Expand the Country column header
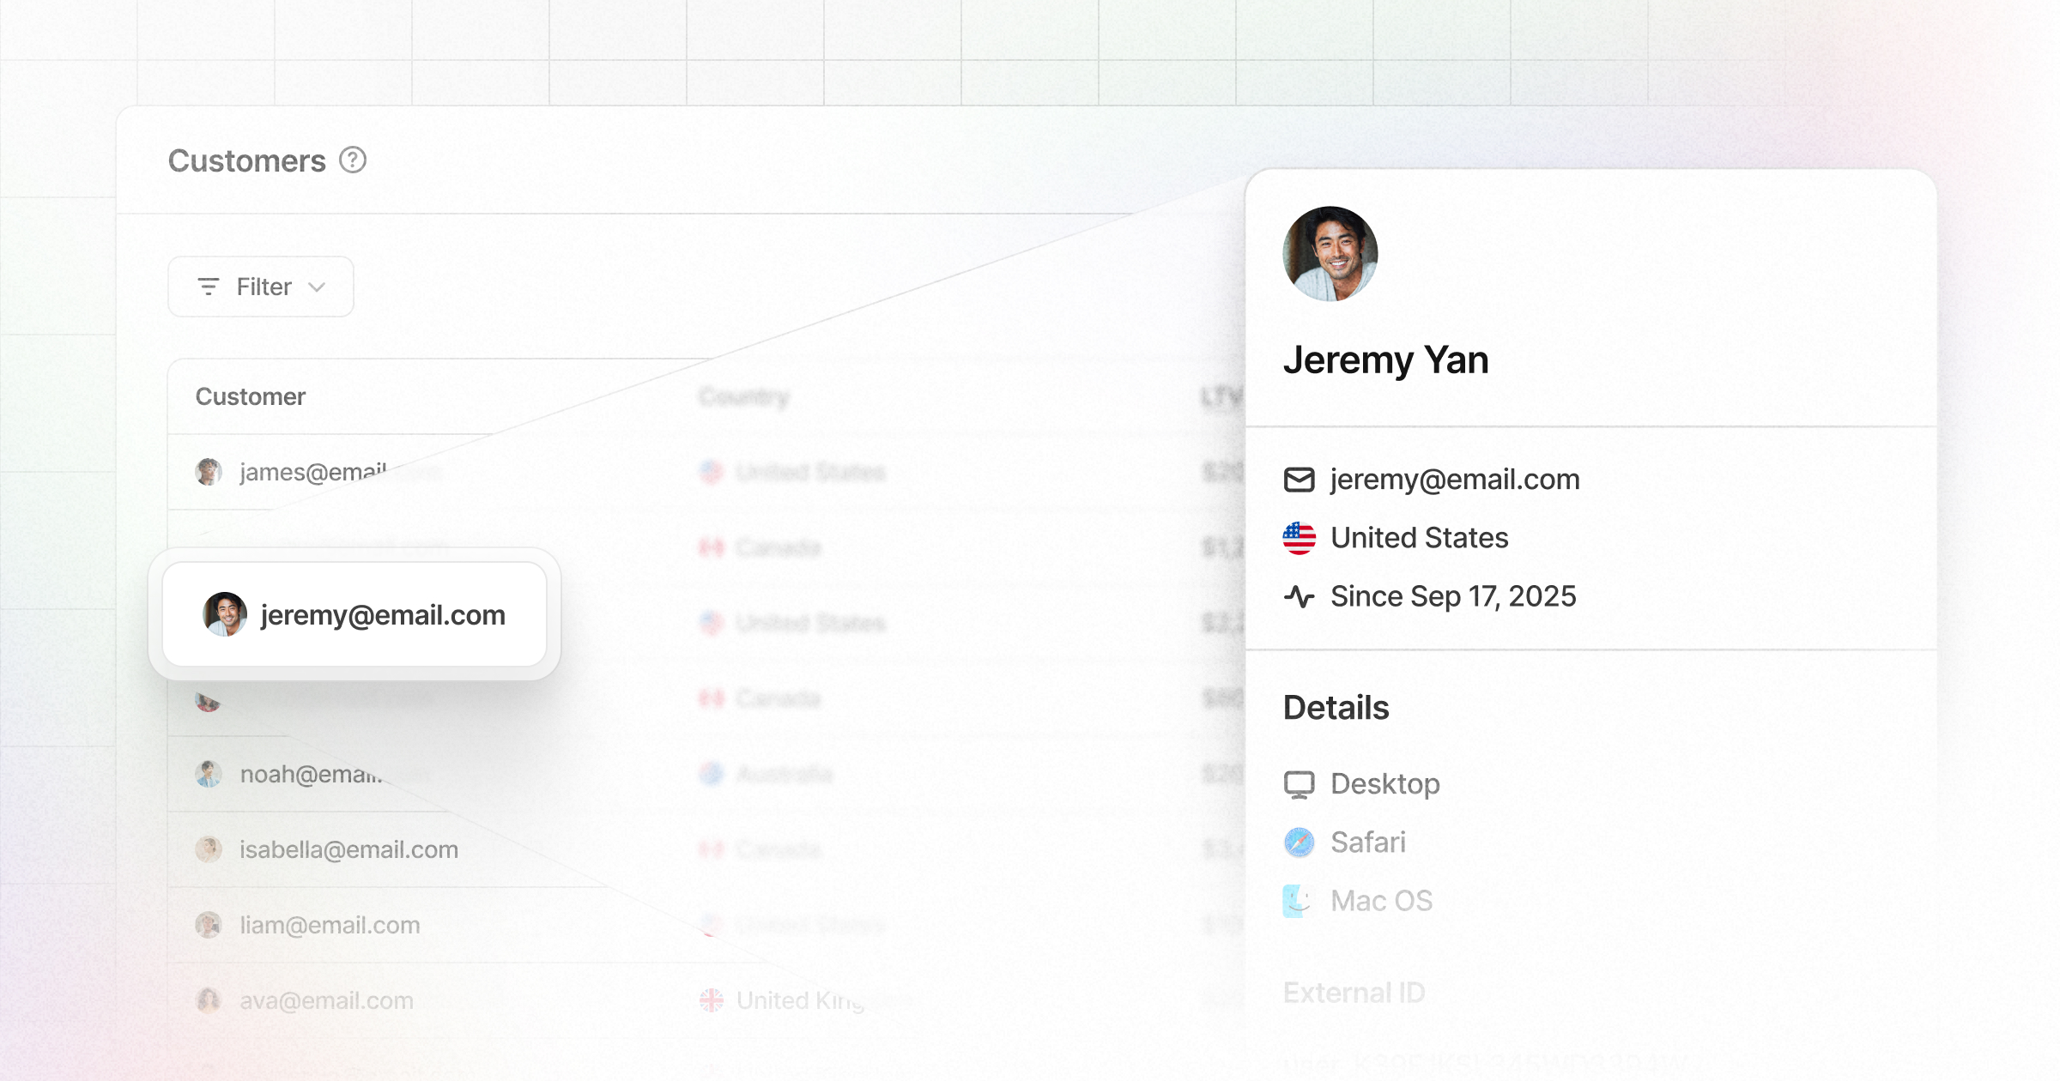2060x1081 pixels. tap(743, 396)
